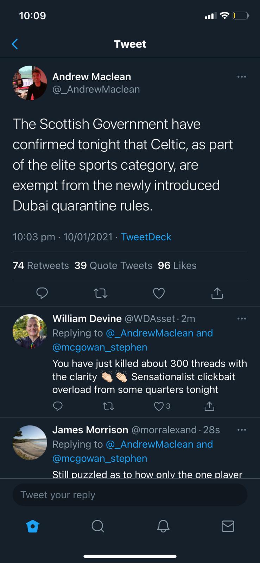Screen dimensions: 260x563
Task: Reply to Andrew Maclean's main tweet
Action: (x=42, y=293)
